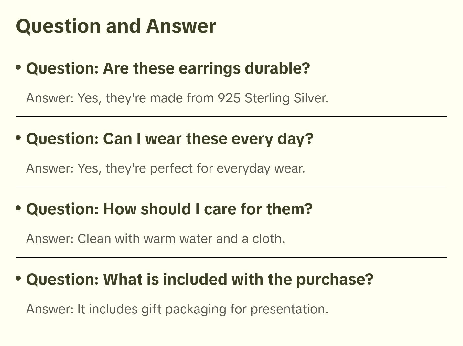This screenshot has width=463, height=346.
Task: Click the answer about warm water and cloth
Action: click(x=156, y=239)
